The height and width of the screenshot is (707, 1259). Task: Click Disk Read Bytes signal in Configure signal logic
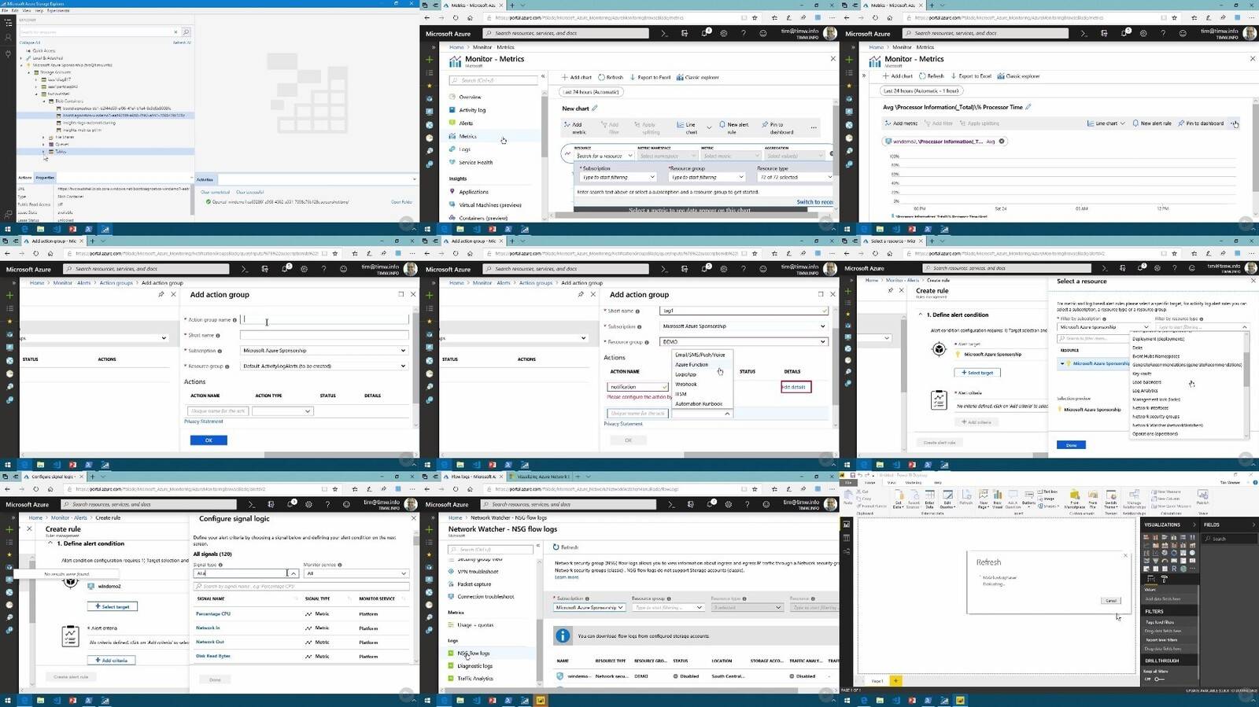[x=213, y=656]
